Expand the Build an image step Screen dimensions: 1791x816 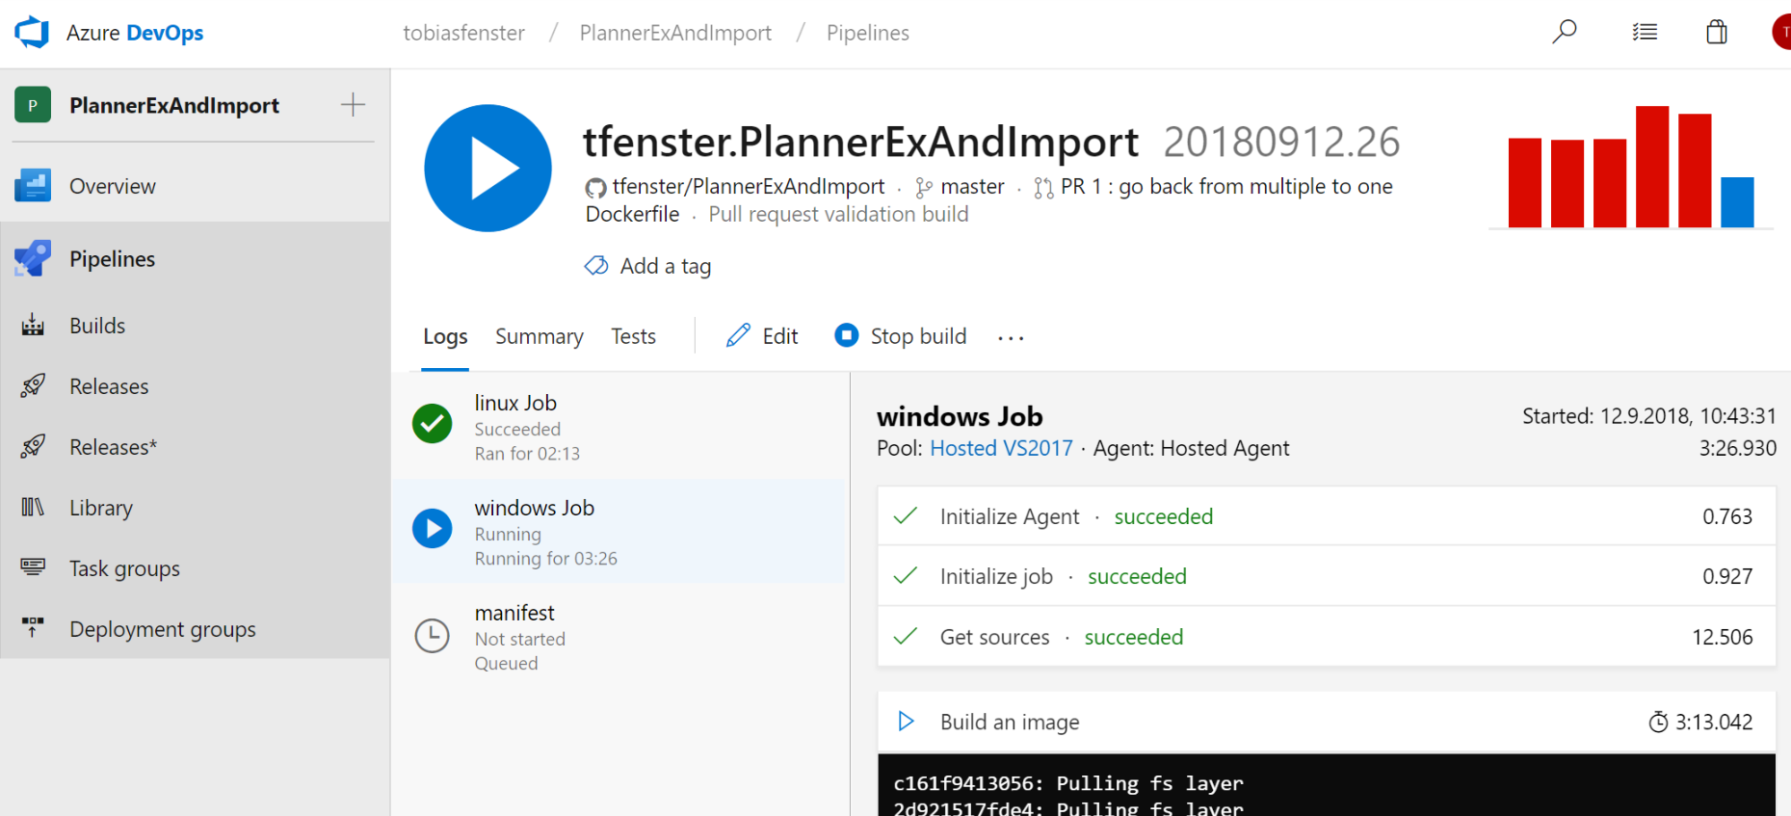tap(1009, 722)
